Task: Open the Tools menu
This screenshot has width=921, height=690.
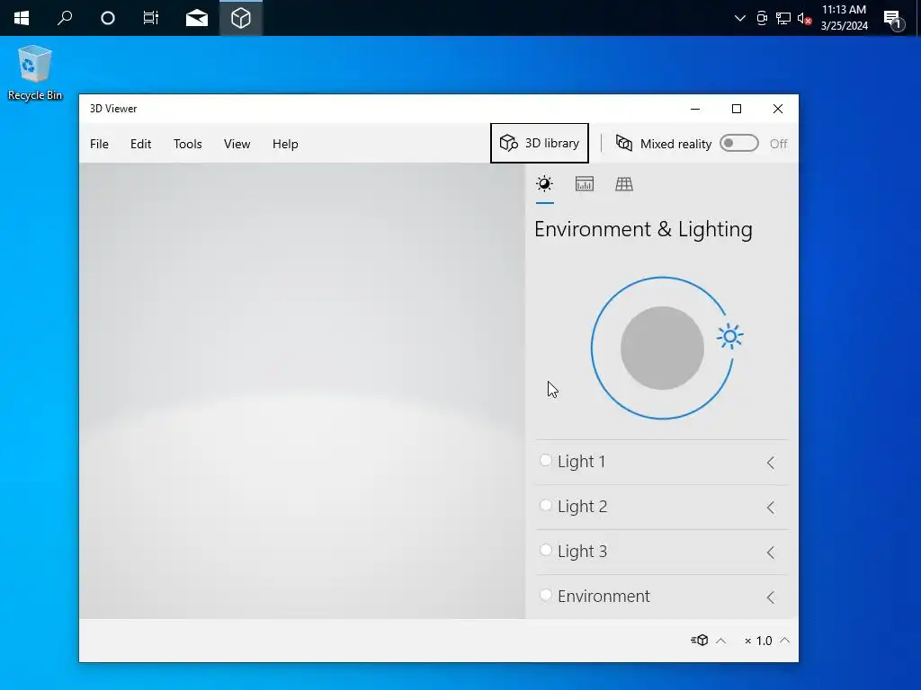Action: click(x=188, y=144)
